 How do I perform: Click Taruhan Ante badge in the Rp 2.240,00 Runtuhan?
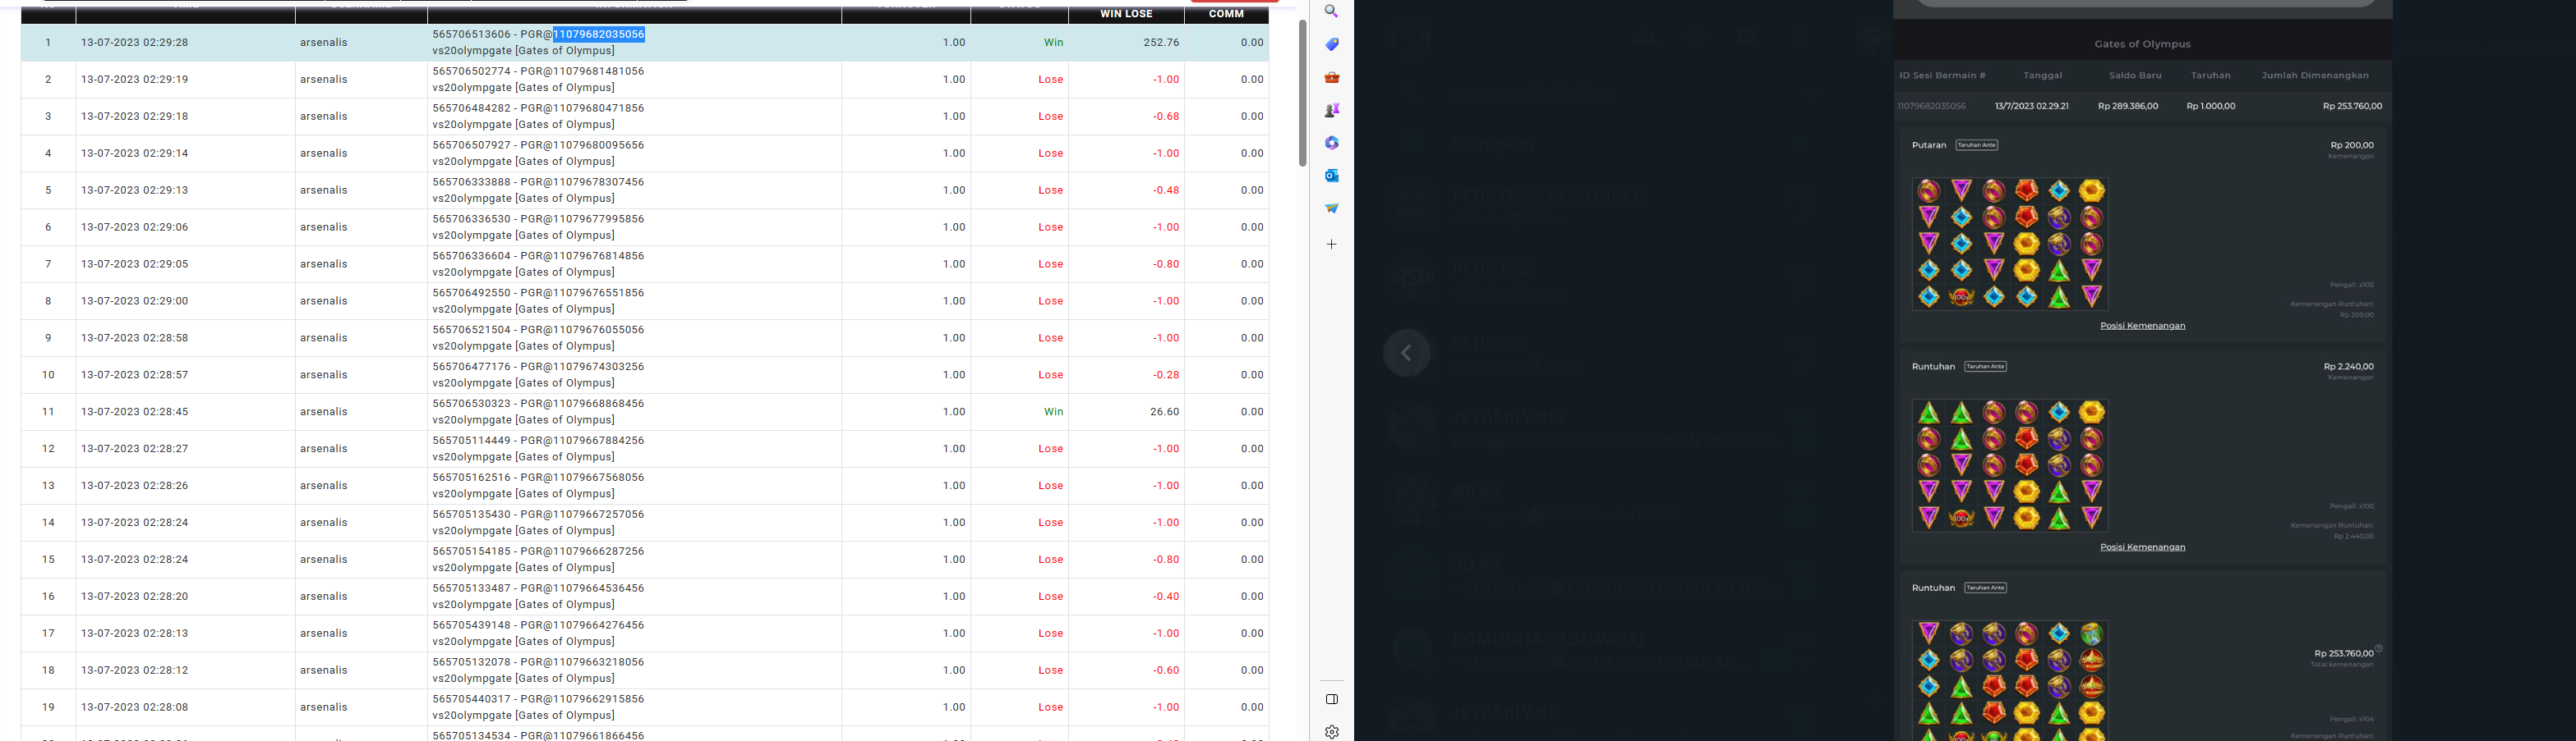click(1985, 367)
